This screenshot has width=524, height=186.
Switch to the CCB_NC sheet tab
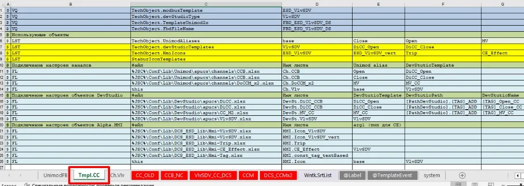[x=174, y=175]
